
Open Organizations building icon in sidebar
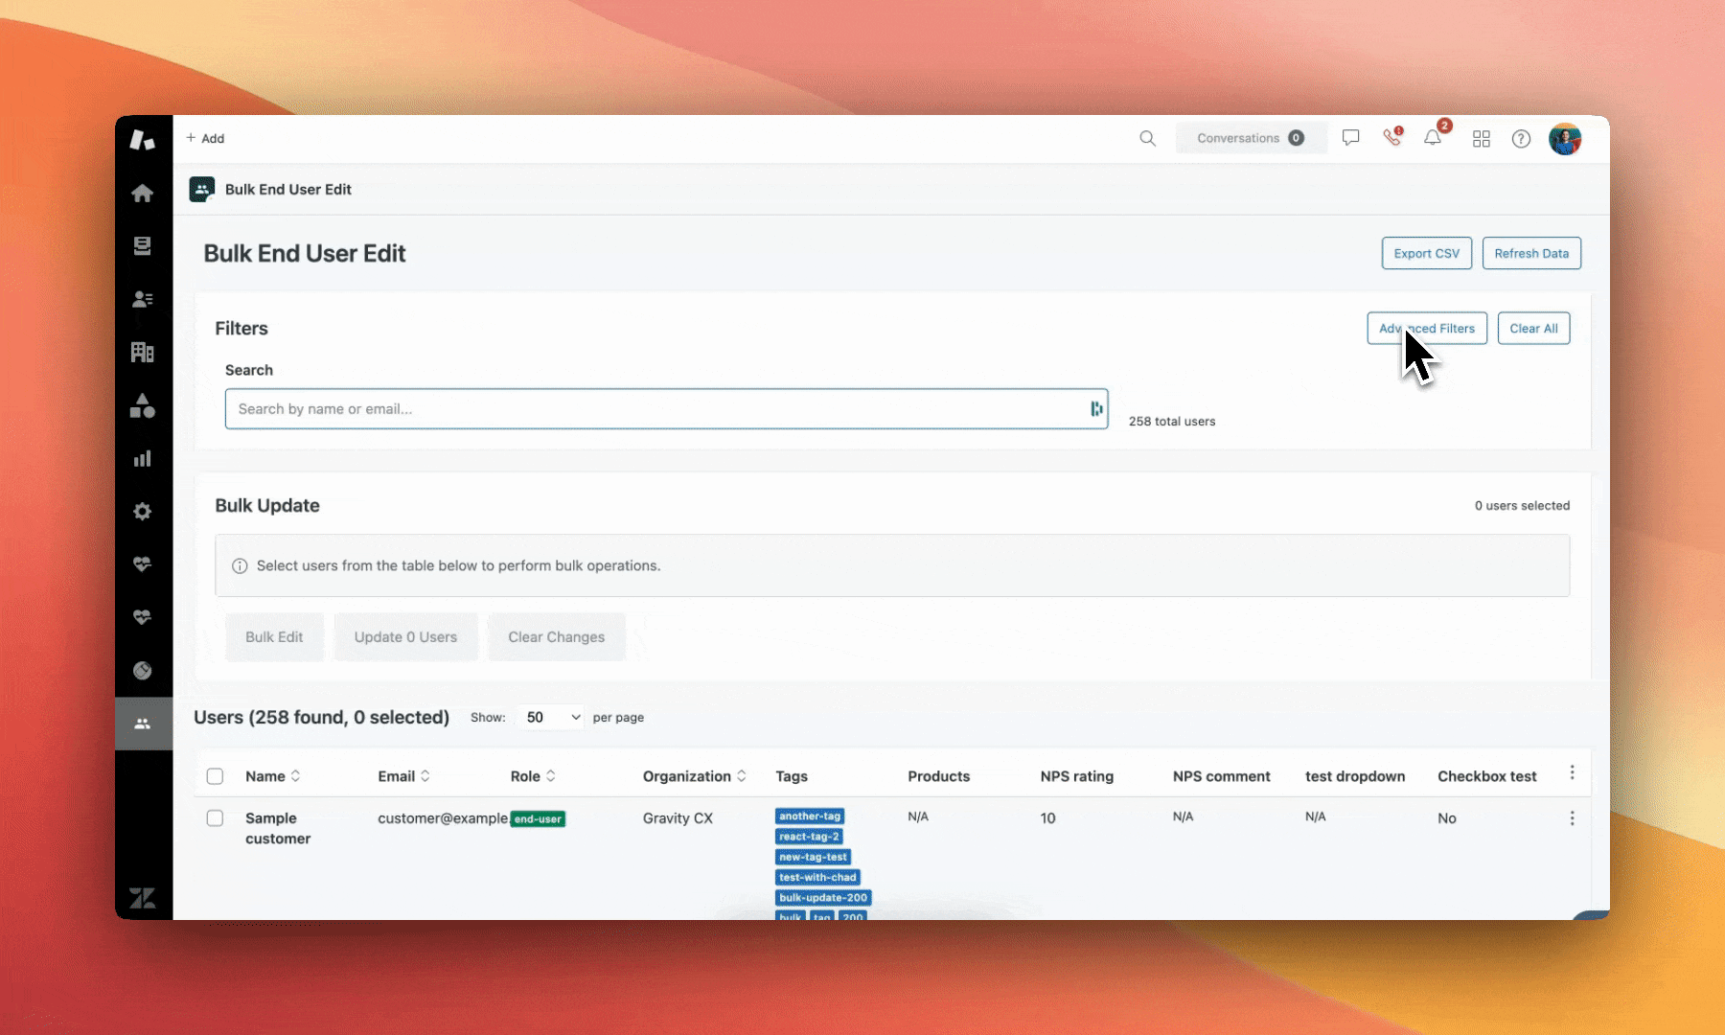pos(143,353)
